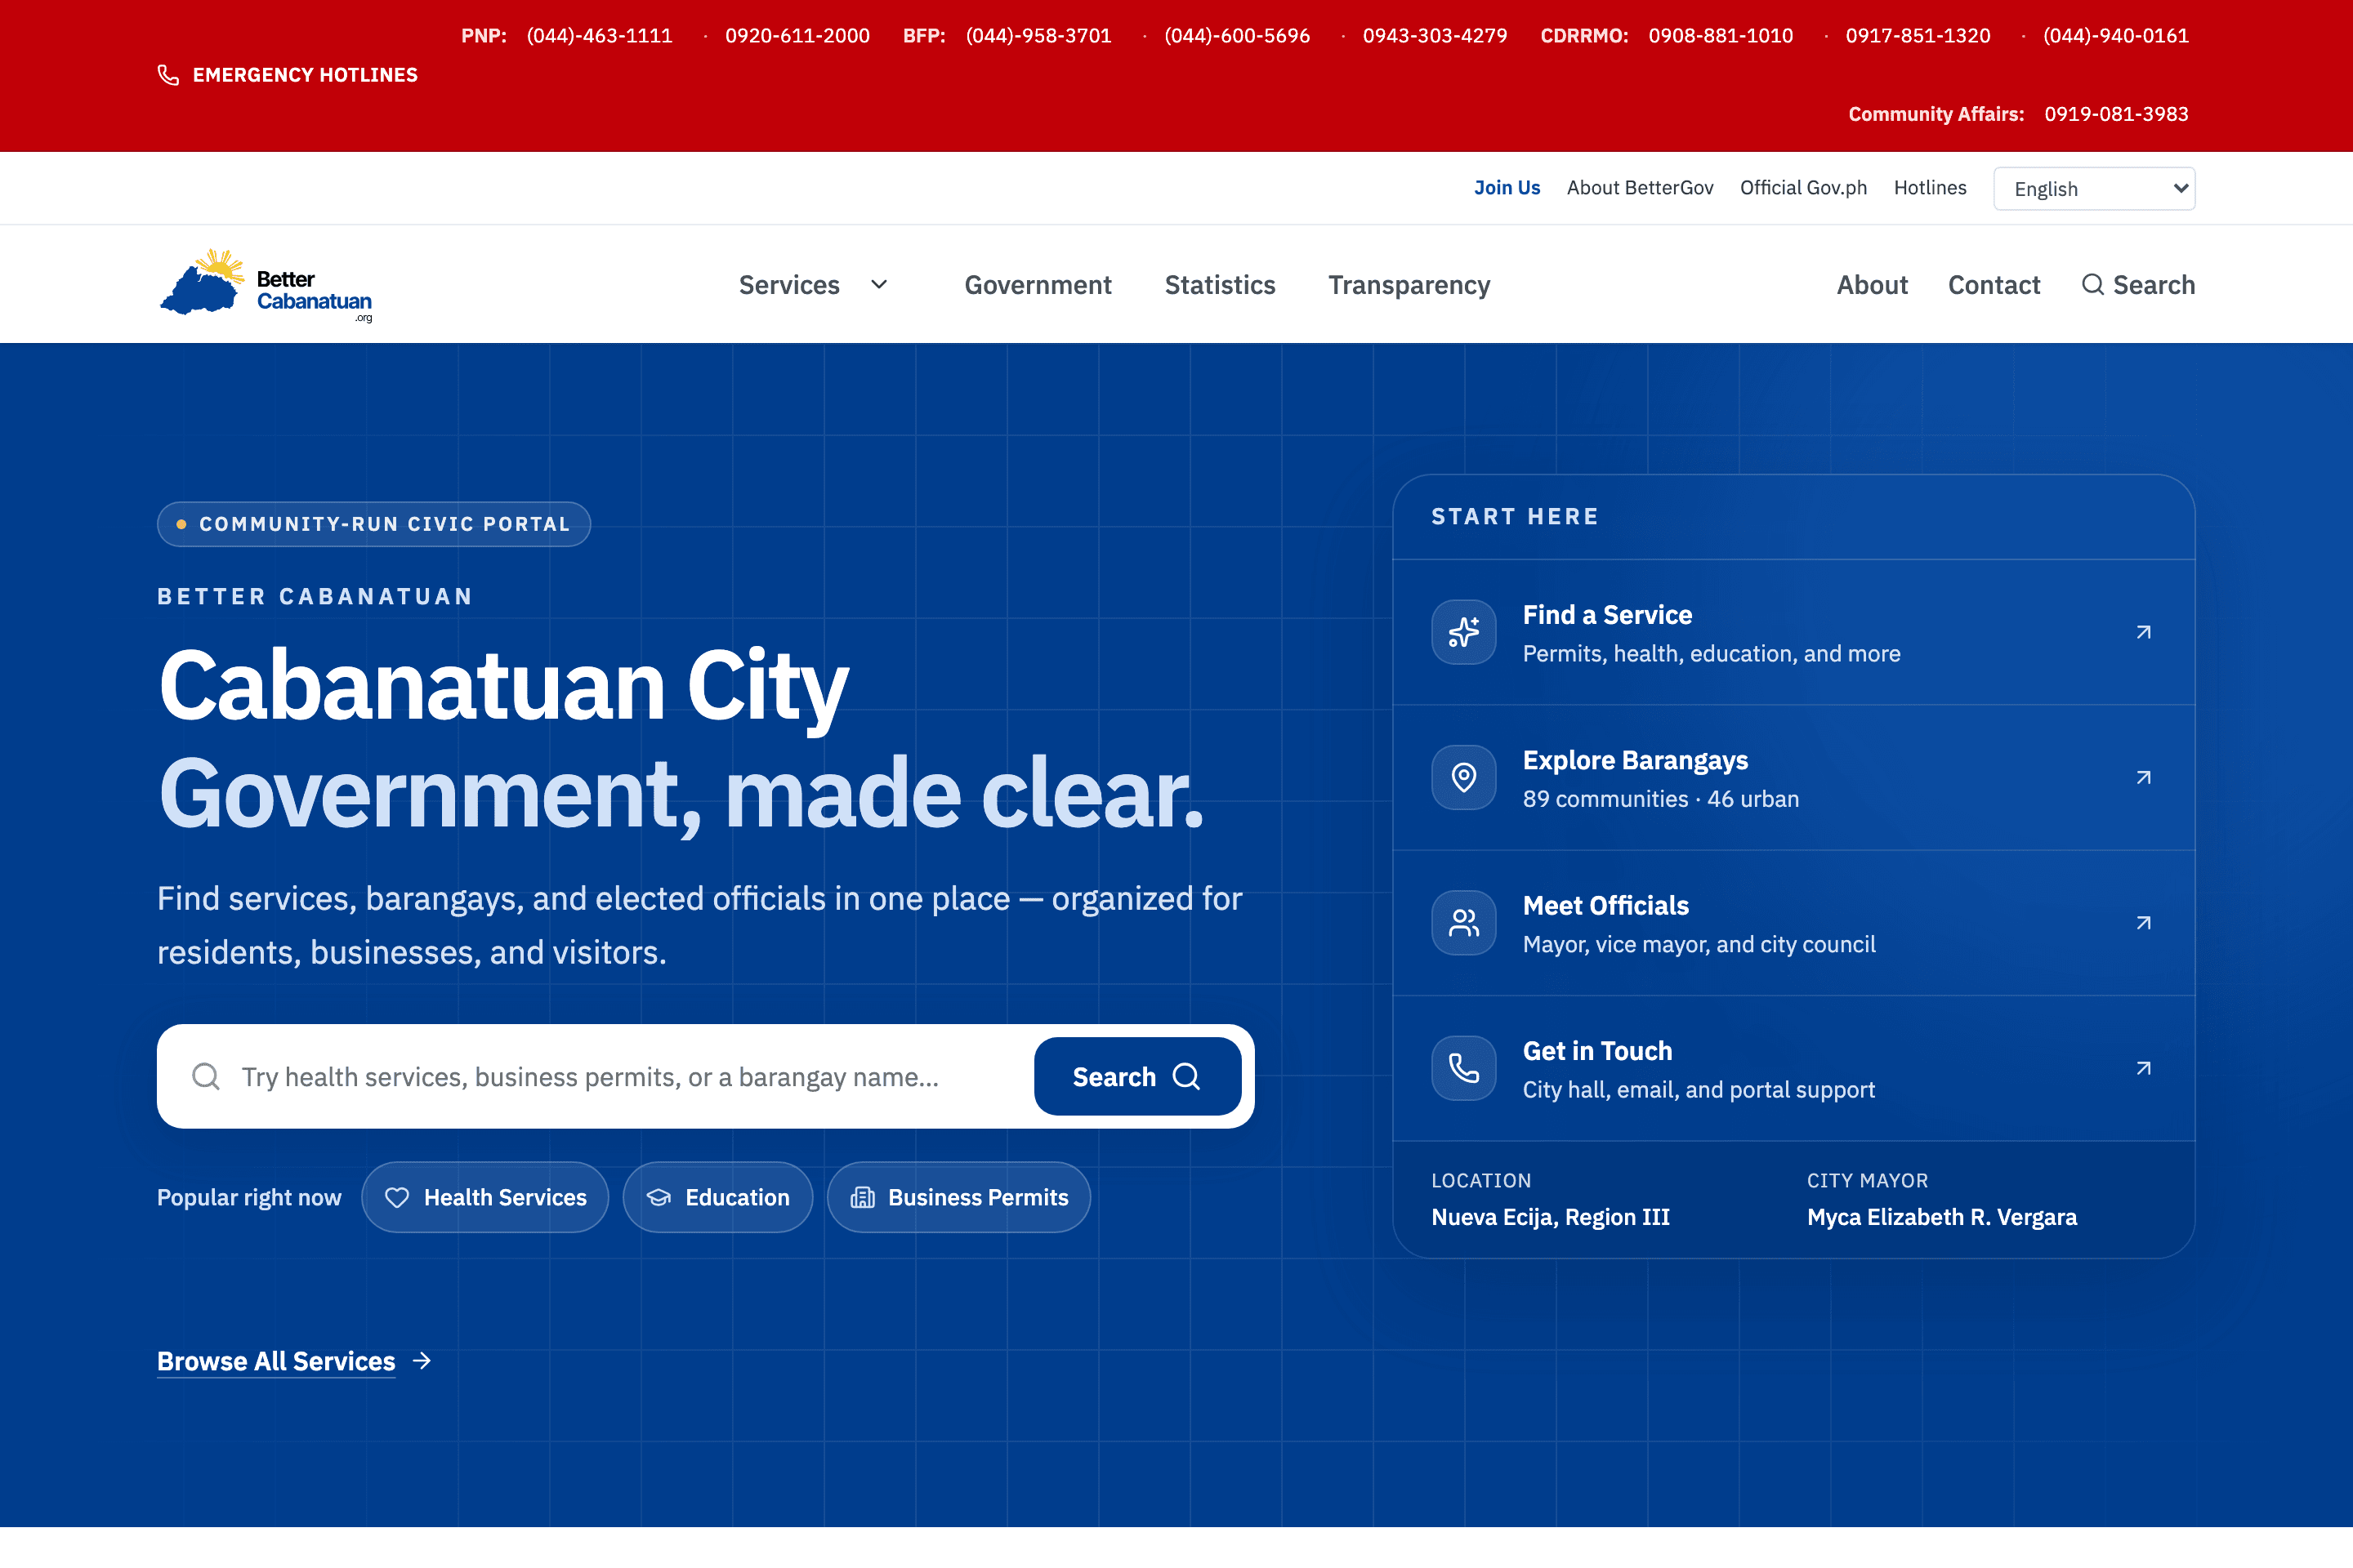The image size is (2353, 1568).
Task: Open the Hotlines top link
Action: pos(1930,188)
